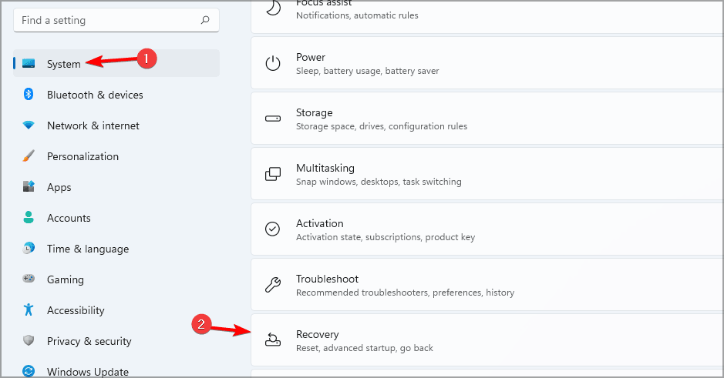
Task: Open the Multitasking settings page
Action: (486, 174)
